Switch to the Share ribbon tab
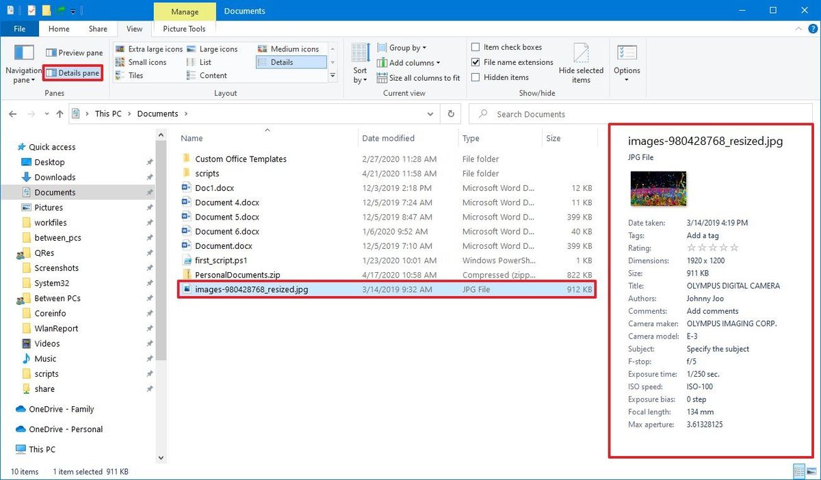The height and width of the screenshot is (480, 821). (x=97, y=29)
